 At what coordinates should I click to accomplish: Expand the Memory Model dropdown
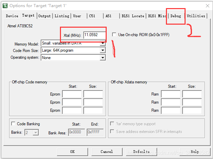pyautogui.click(x=103, y=43)
